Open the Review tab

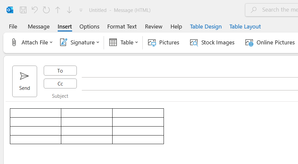(154, 27)
